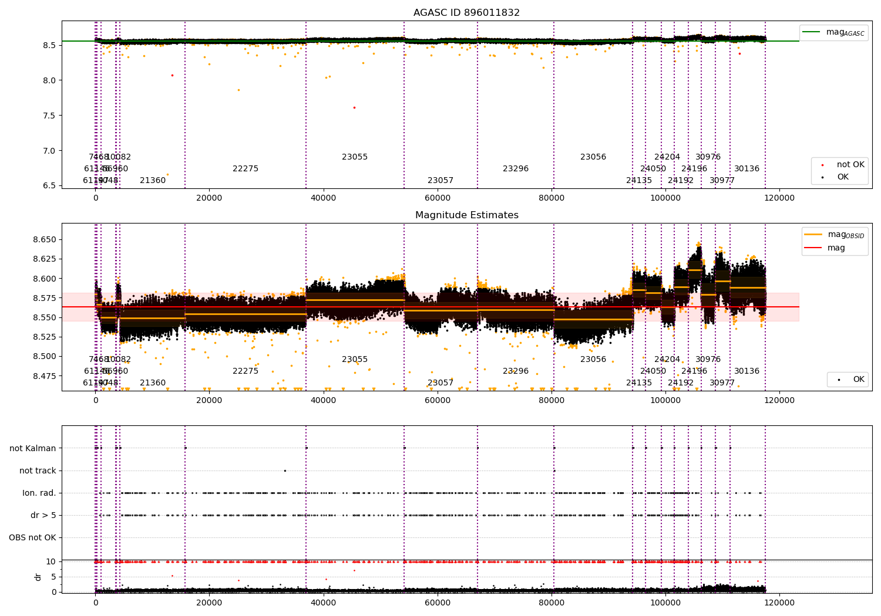The width and height of the screenshot is (881, 616).
Task: Click OBSID 21360 in the Magnitude Estimates plot
Action: coord(153,383)
